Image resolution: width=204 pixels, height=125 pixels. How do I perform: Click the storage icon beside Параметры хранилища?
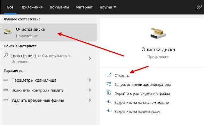[x=6, y=80]
